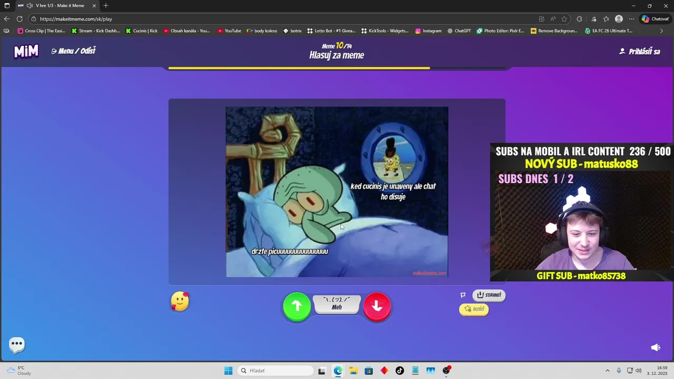Open Microsoft Store on taskbar
Viewport: 674px width, 379px height.
coord(369,371)
